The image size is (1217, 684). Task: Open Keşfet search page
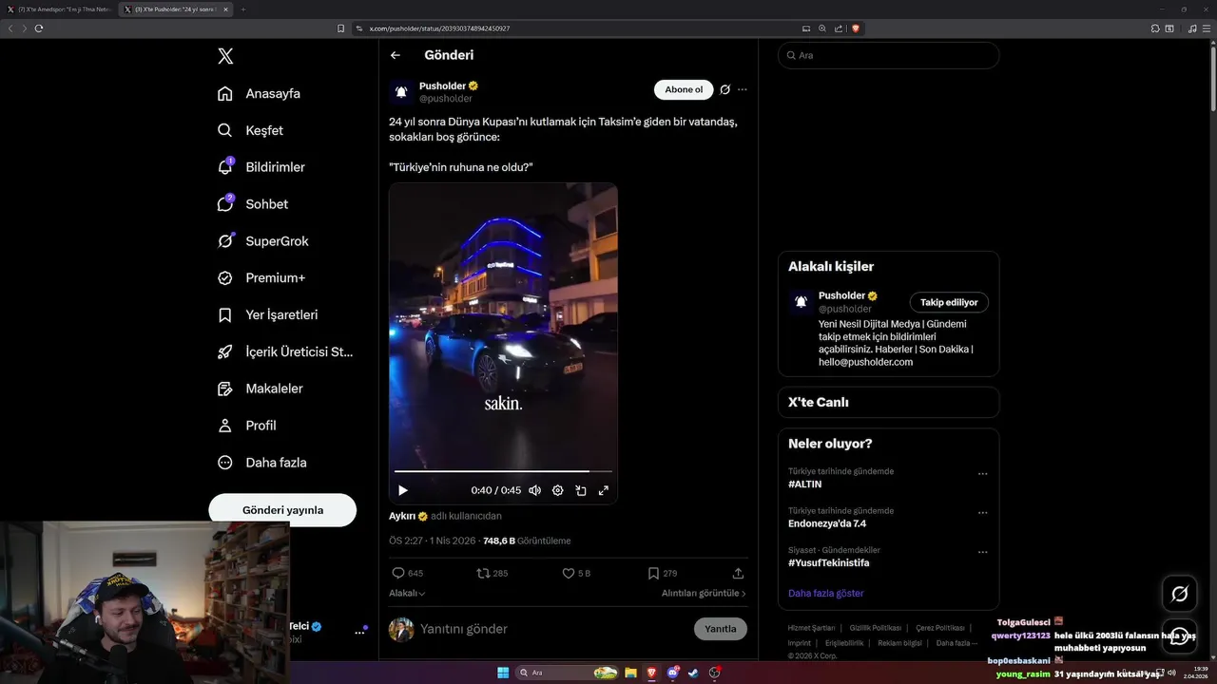[x=250, y=130]
